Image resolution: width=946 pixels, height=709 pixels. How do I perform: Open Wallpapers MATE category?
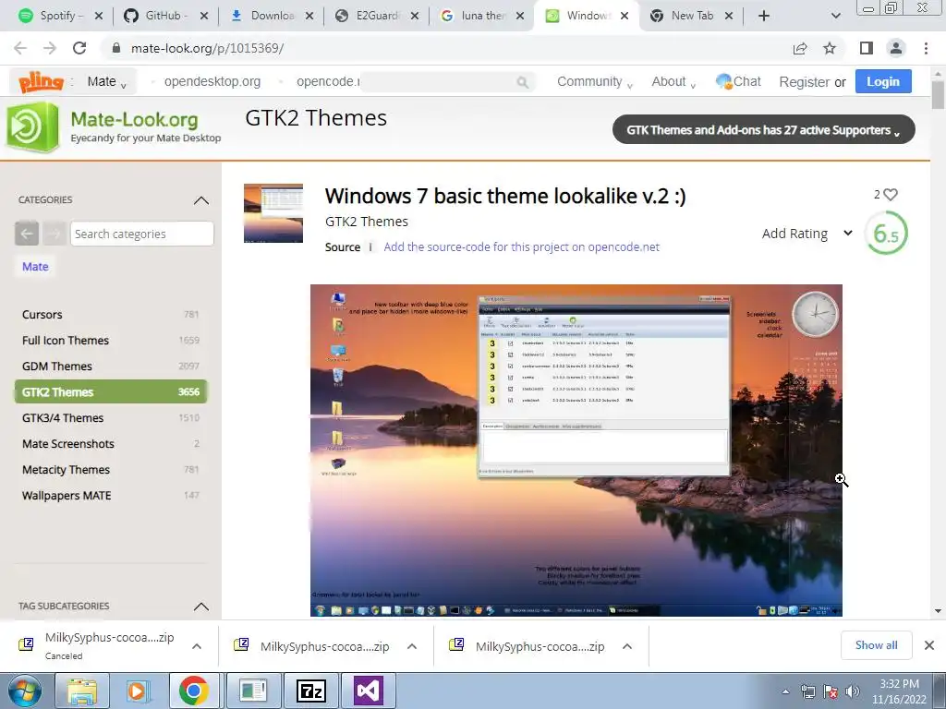tap(111, 496)
